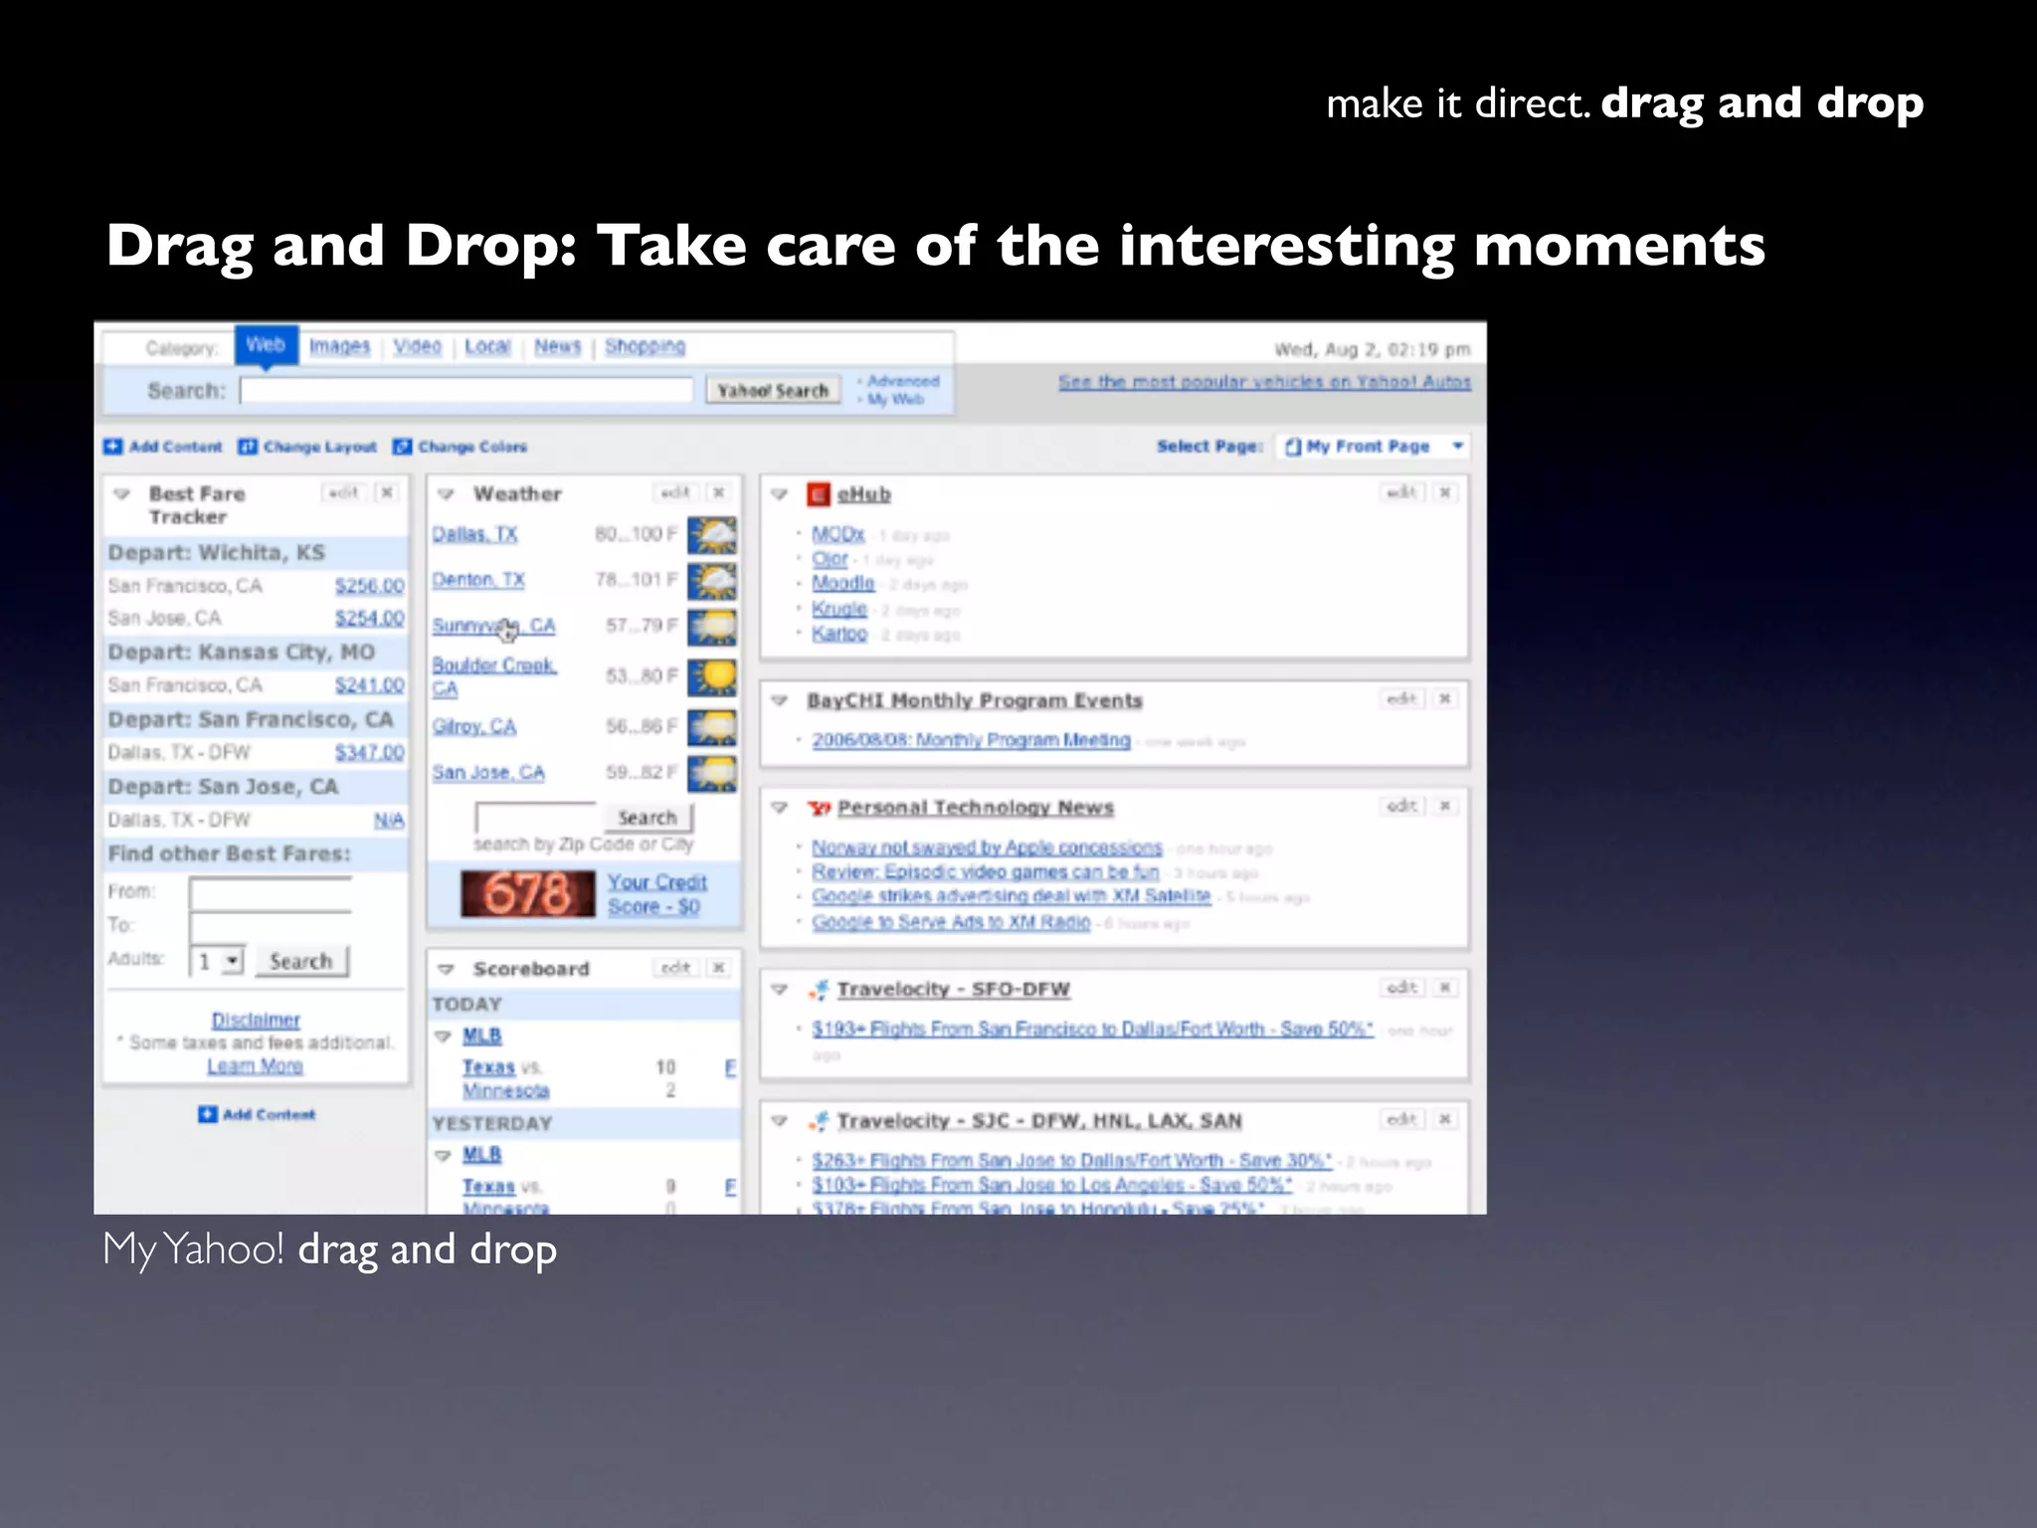This screenshot has height=1528, width=2037.
Task: Open the Yahoo! Autos popular vehicles link
Action: coord(1264,382)
